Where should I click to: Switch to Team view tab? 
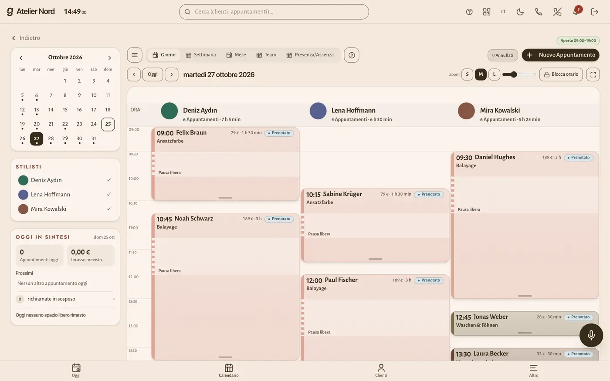[x=266, y=55]
